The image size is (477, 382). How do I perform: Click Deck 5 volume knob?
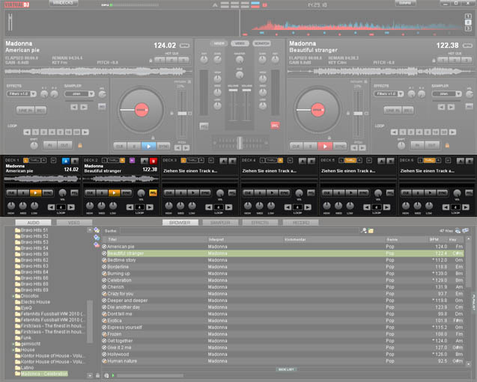[x=378, y=193]
